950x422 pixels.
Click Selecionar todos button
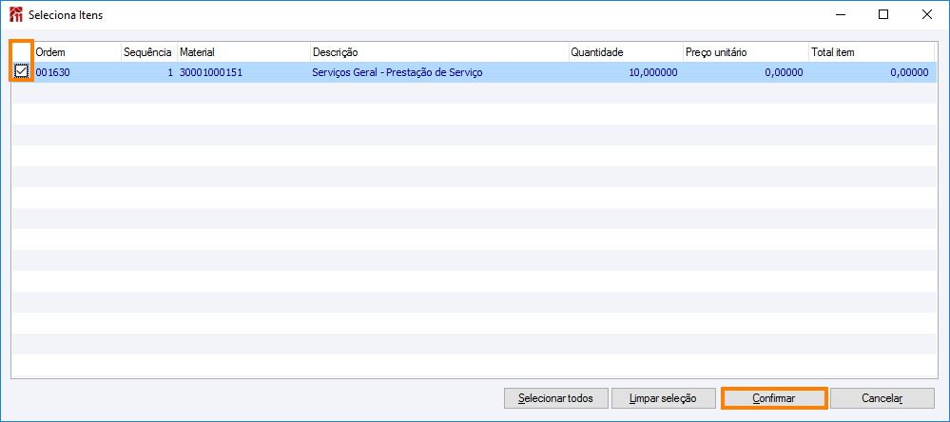click(x=555, y=398)
